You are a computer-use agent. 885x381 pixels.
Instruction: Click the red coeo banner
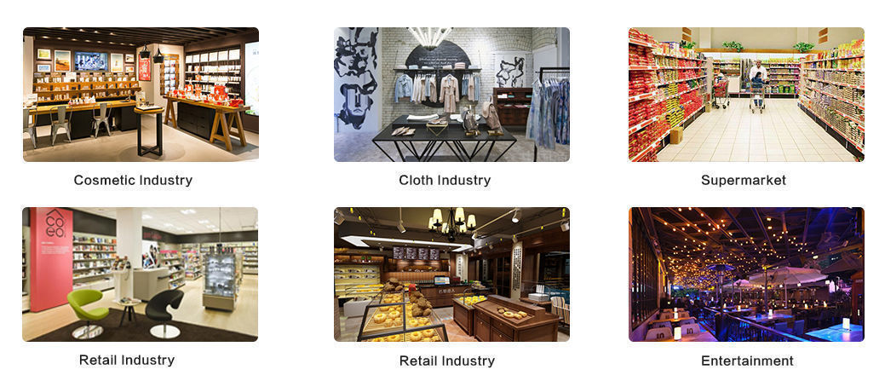[x=51, y=259]
